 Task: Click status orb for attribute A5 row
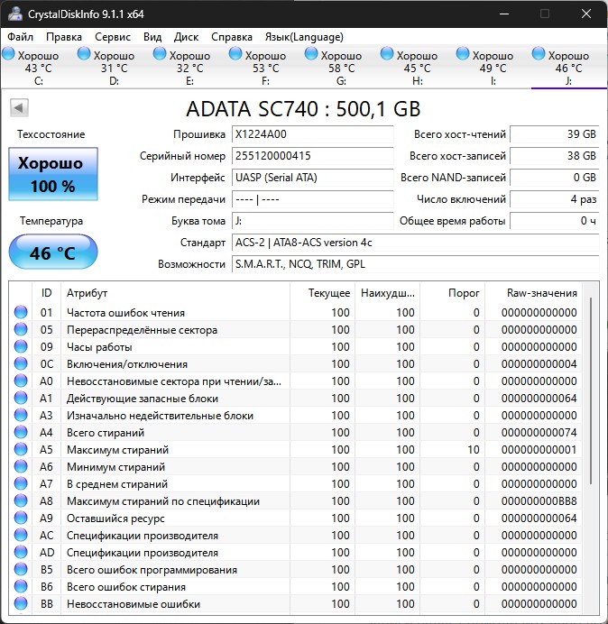point(21,449)
